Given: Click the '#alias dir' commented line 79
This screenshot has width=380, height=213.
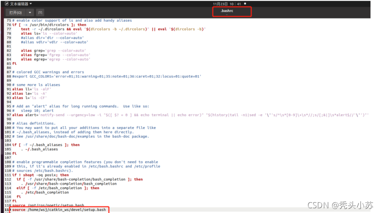Looking at the screenshot, I should tap(52, 38).
